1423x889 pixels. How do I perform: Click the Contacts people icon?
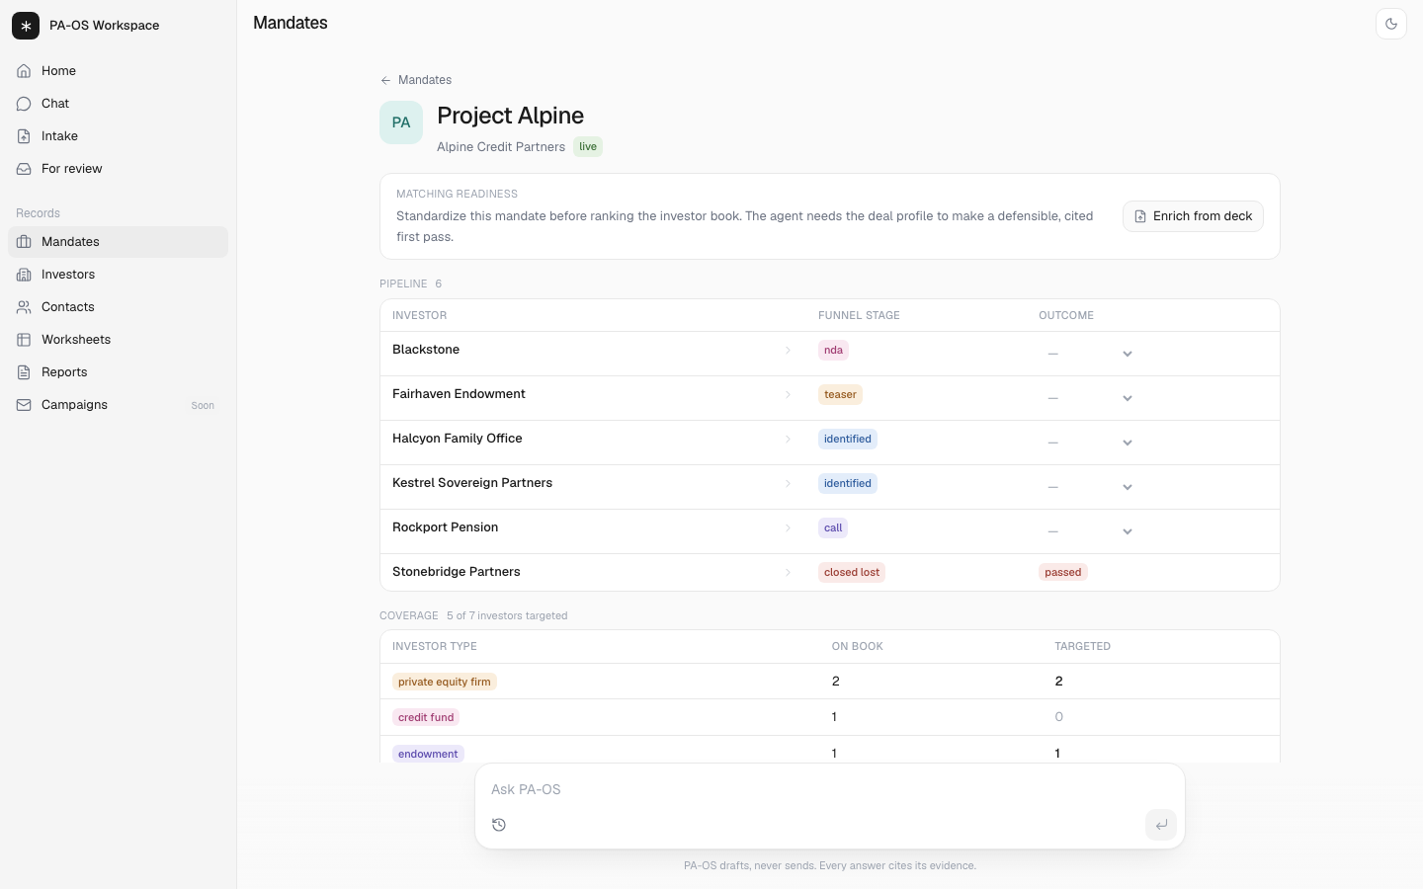click(24, 307)
